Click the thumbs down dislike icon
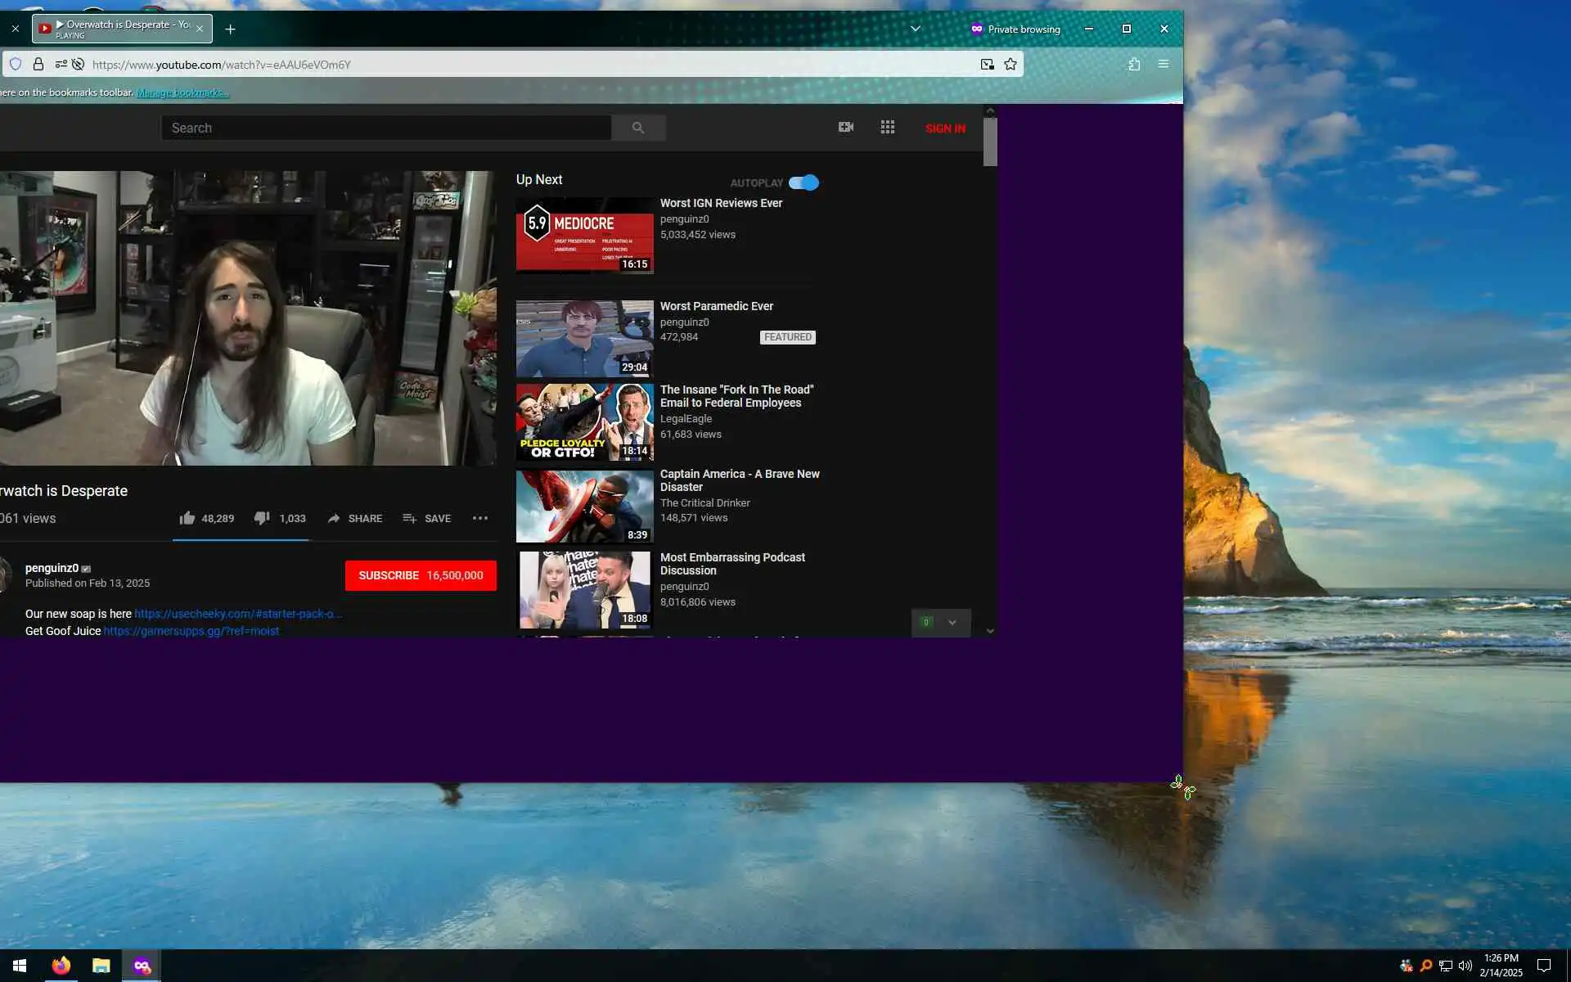Image resolution: width=1571 pixels, height=982 pixels. coord(262,518)
